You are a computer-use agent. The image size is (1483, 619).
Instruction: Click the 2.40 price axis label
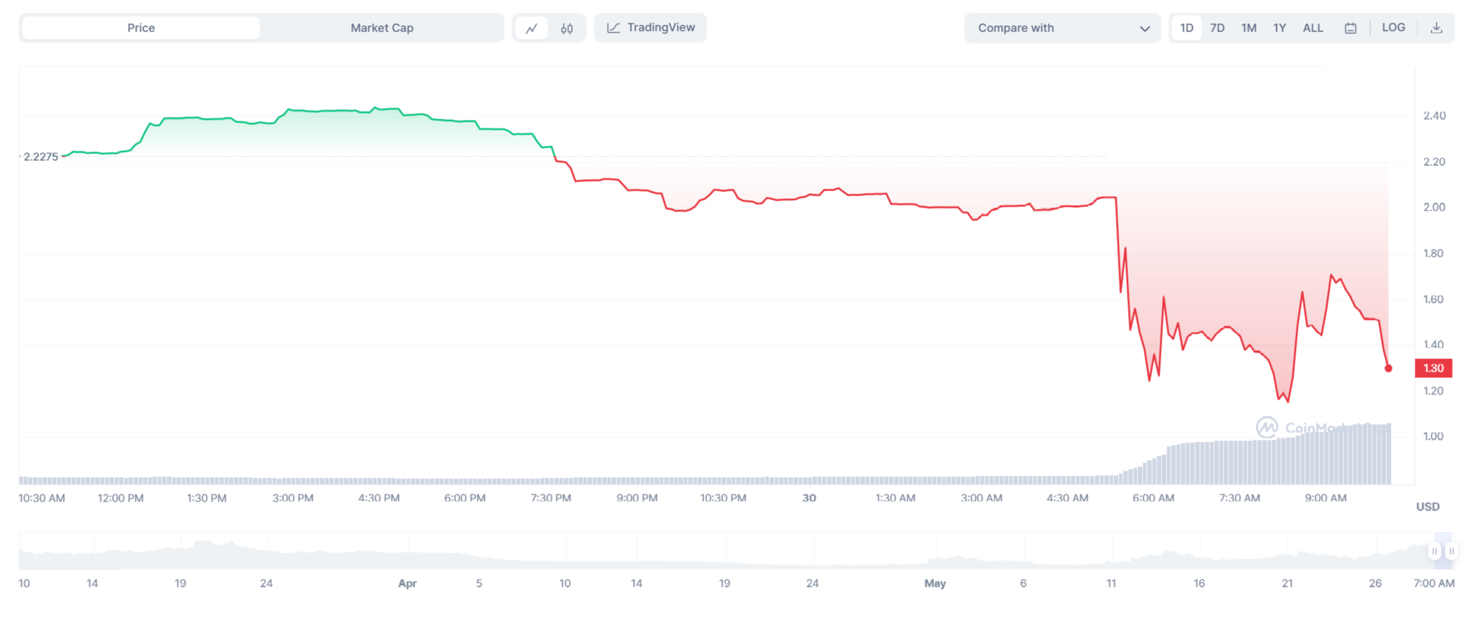(x=1434, y=115)
